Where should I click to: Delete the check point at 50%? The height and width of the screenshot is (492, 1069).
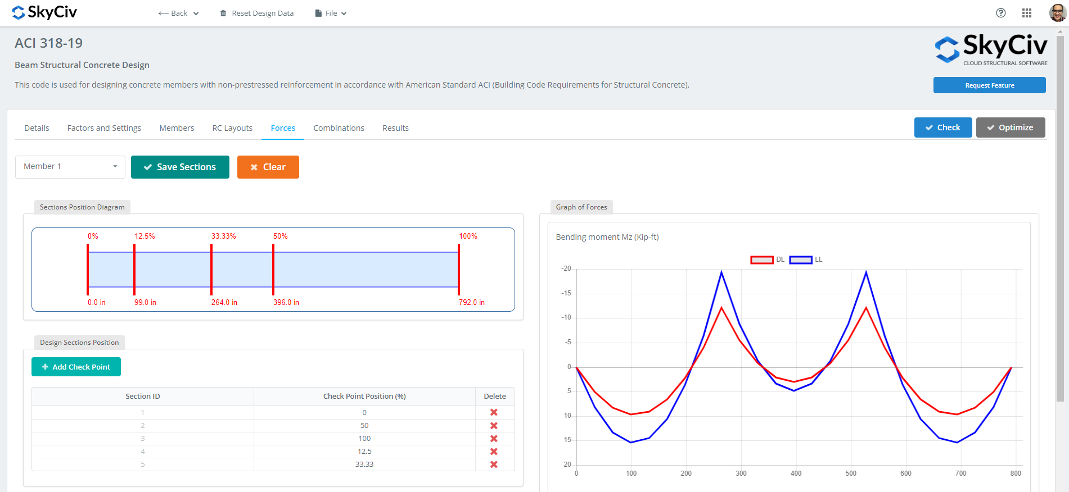point(494,426)
